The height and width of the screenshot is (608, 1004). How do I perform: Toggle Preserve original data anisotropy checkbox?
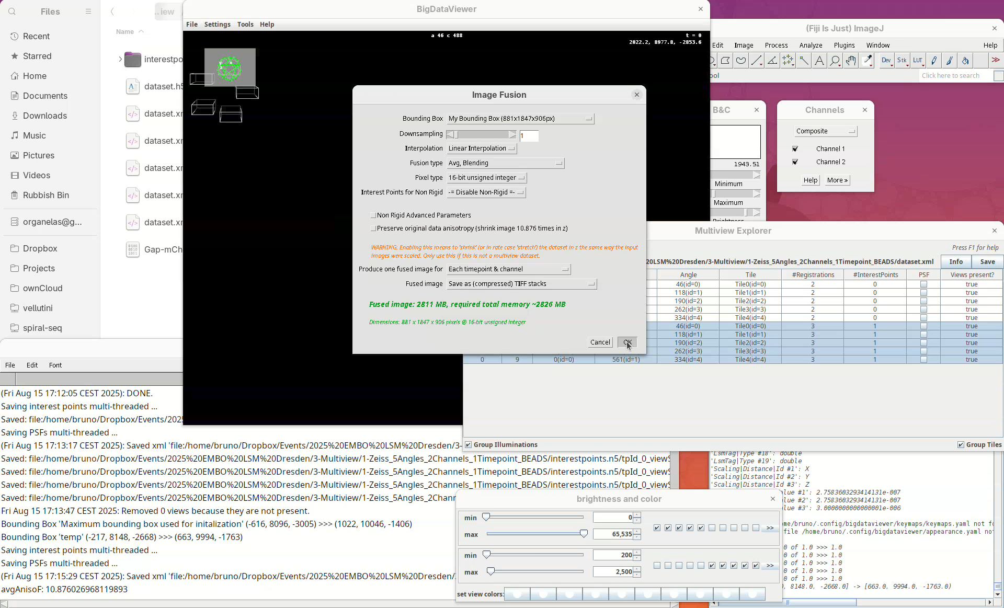[x=373, y=228]
